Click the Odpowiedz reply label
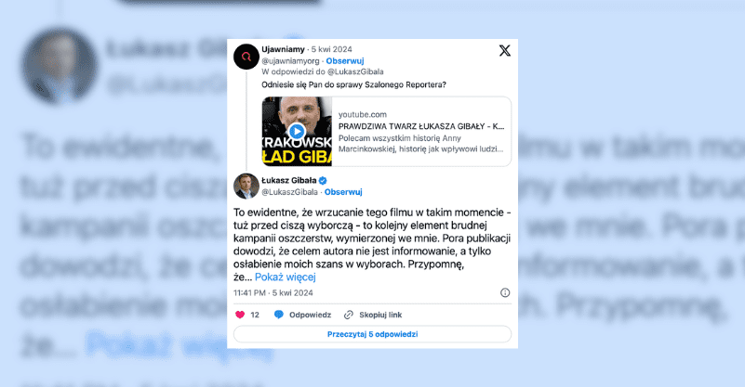 pyautogui.click(x=311, y=315)
